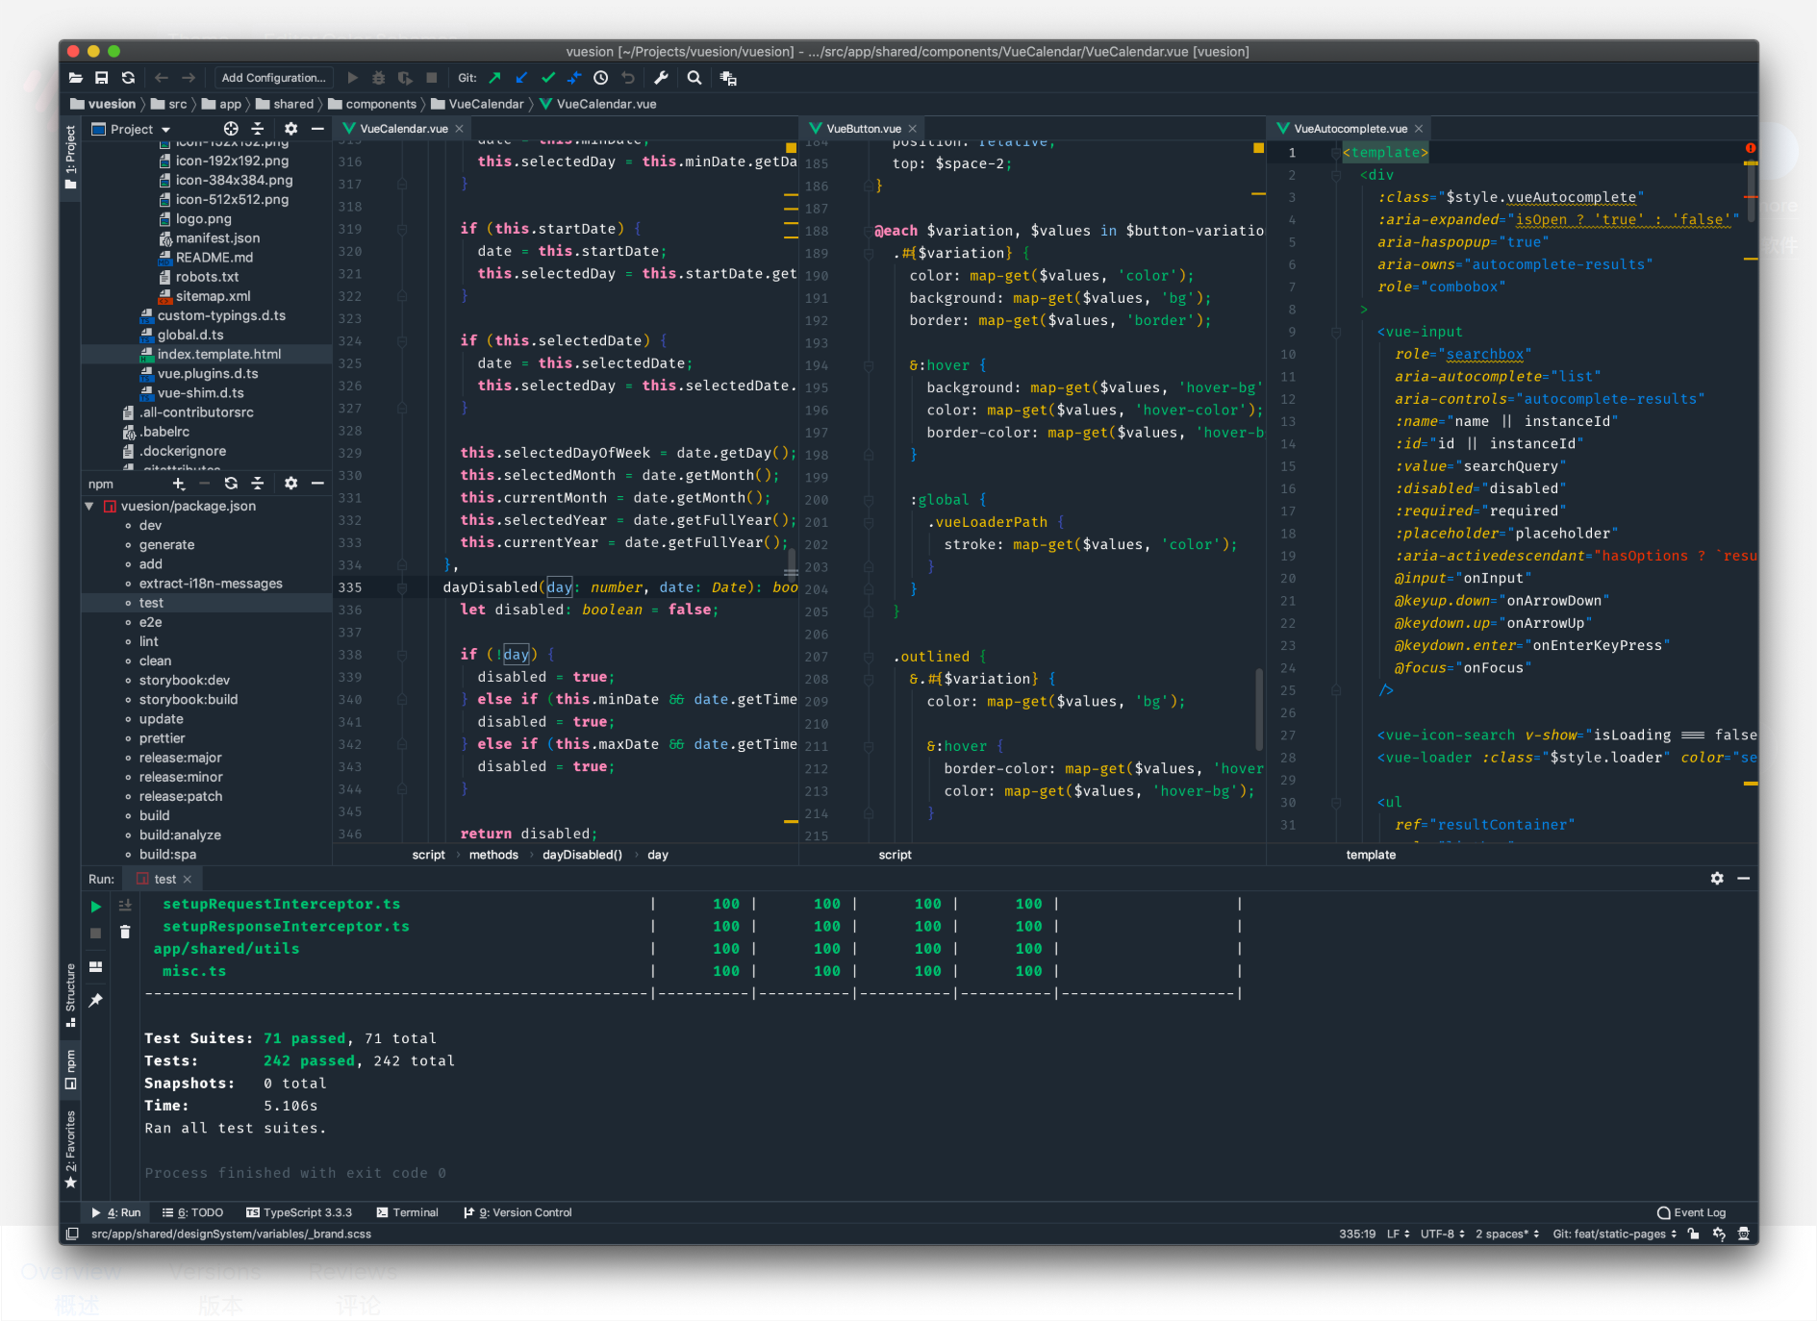Click the Git update project arrow icon
The image size is (1817, 1321).
(521, 78)
